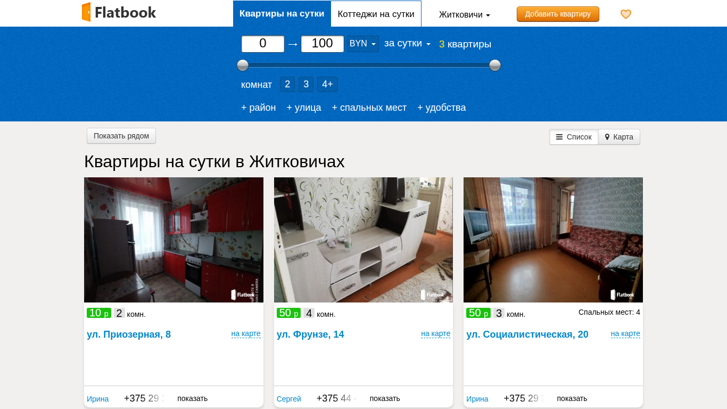Open listing ул. Фрунзе, 14
Image resolution: width=727 pixels, height=409 pixels.
click(x=310, y=334)
